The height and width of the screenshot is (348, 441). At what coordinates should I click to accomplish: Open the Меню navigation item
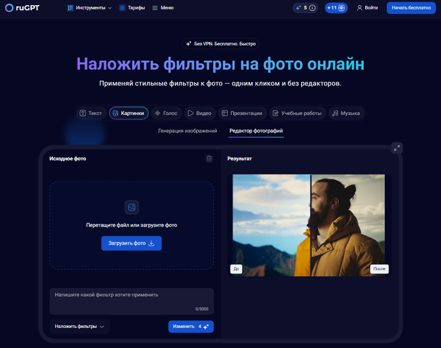[x=163, y=8]
